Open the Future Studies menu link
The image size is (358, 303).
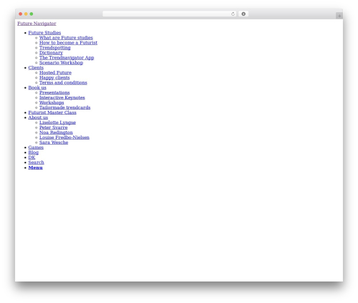tap(44, 32)
